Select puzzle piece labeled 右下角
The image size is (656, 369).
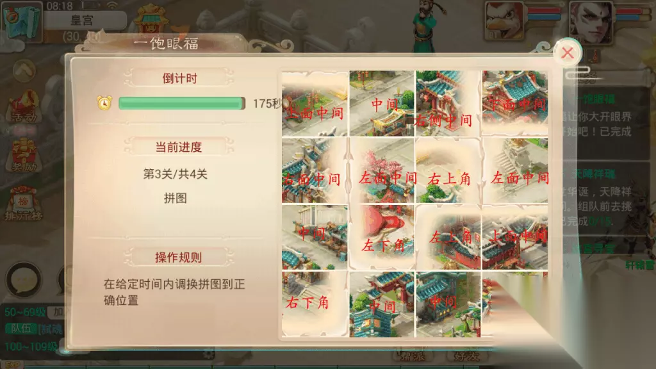(x=315, y=304)
